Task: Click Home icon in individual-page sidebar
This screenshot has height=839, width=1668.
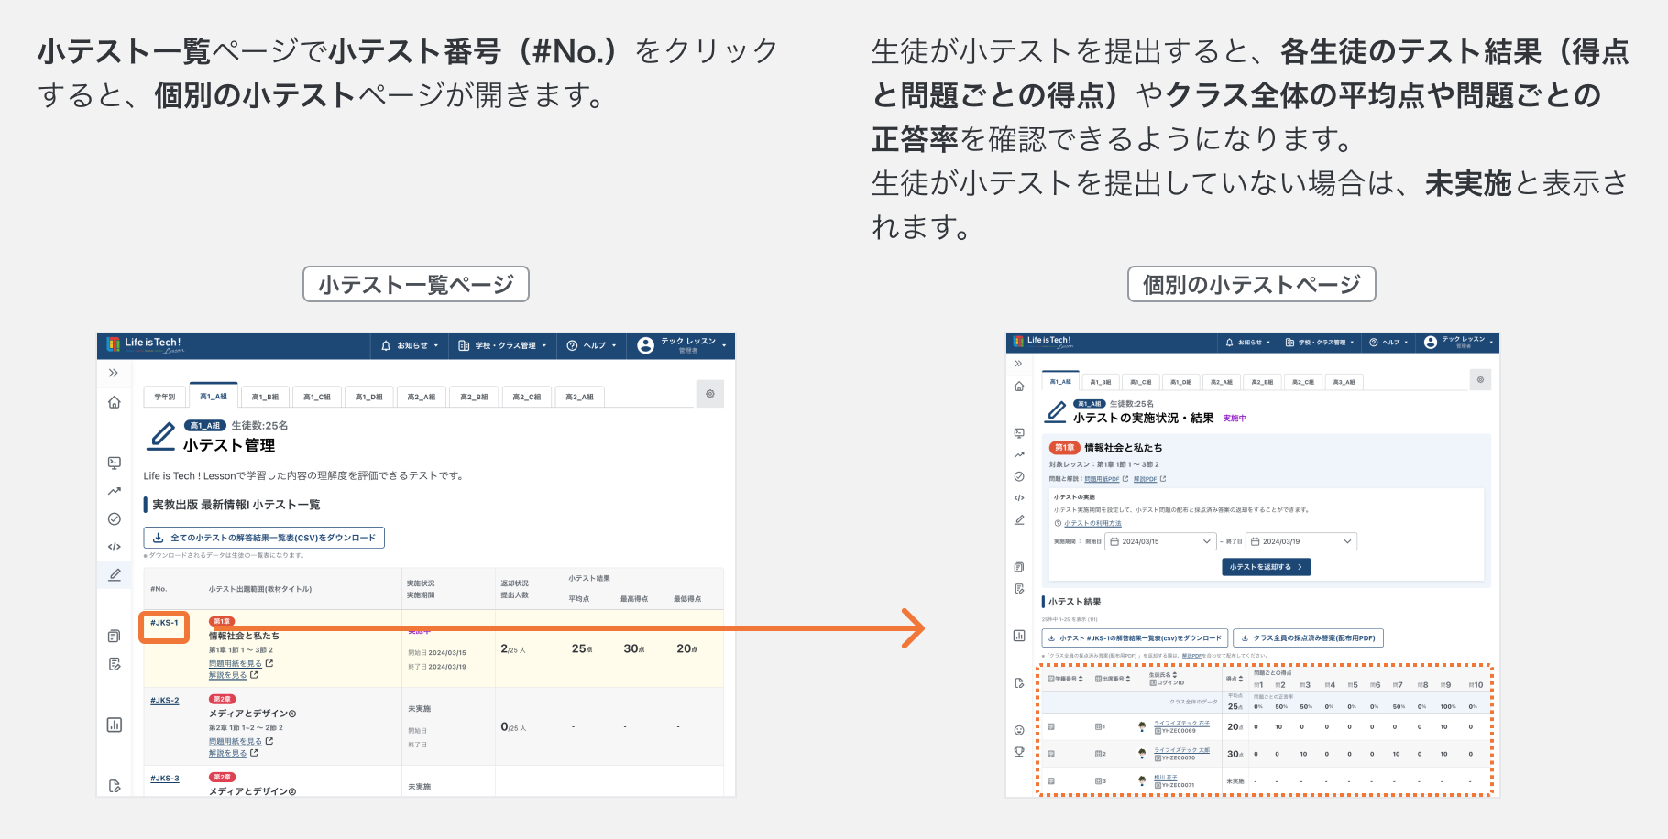Action: (x=1019, y=386)
